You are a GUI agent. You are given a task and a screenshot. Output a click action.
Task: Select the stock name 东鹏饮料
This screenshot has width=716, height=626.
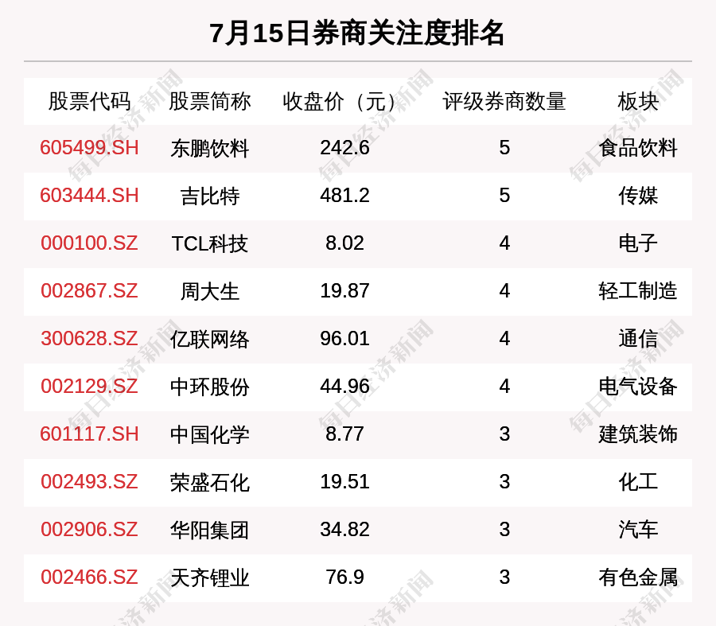coord(209,149)
